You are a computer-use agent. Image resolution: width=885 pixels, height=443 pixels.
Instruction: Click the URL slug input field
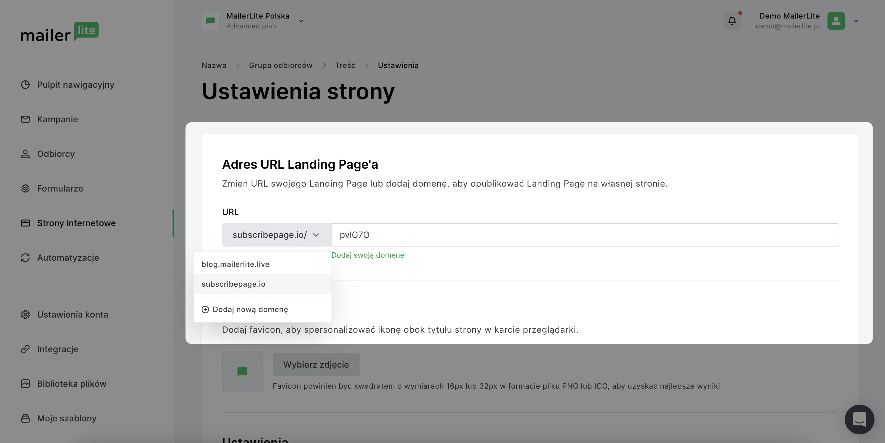[x=584, y=235]
